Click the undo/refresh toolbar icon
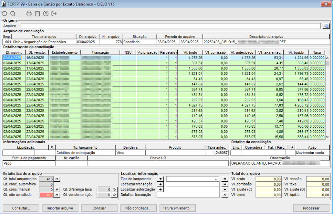This screenshot has width=333, height=214. (x=4, y=14)
